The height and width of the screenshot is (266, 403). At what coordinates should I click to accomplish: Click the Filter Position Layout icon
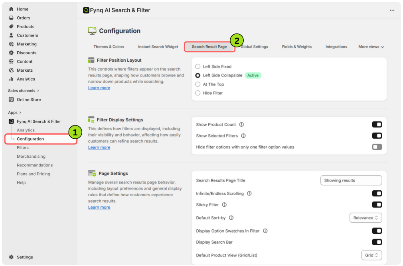[91, 60]
